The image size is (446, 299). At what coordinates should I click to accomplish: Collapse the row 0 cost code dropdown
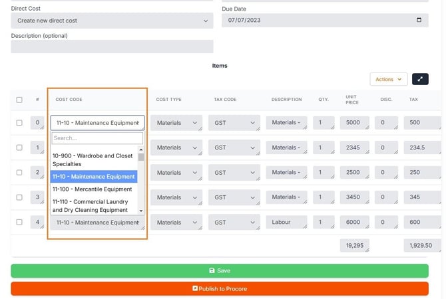pyautogui.click(x=97, y=123)
